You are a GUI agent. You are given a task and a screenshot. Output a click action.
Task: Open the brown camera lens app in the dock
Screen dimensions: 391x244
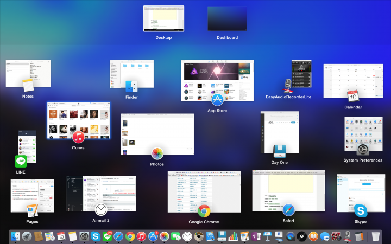pyautogui.click(x=199, y=236)
